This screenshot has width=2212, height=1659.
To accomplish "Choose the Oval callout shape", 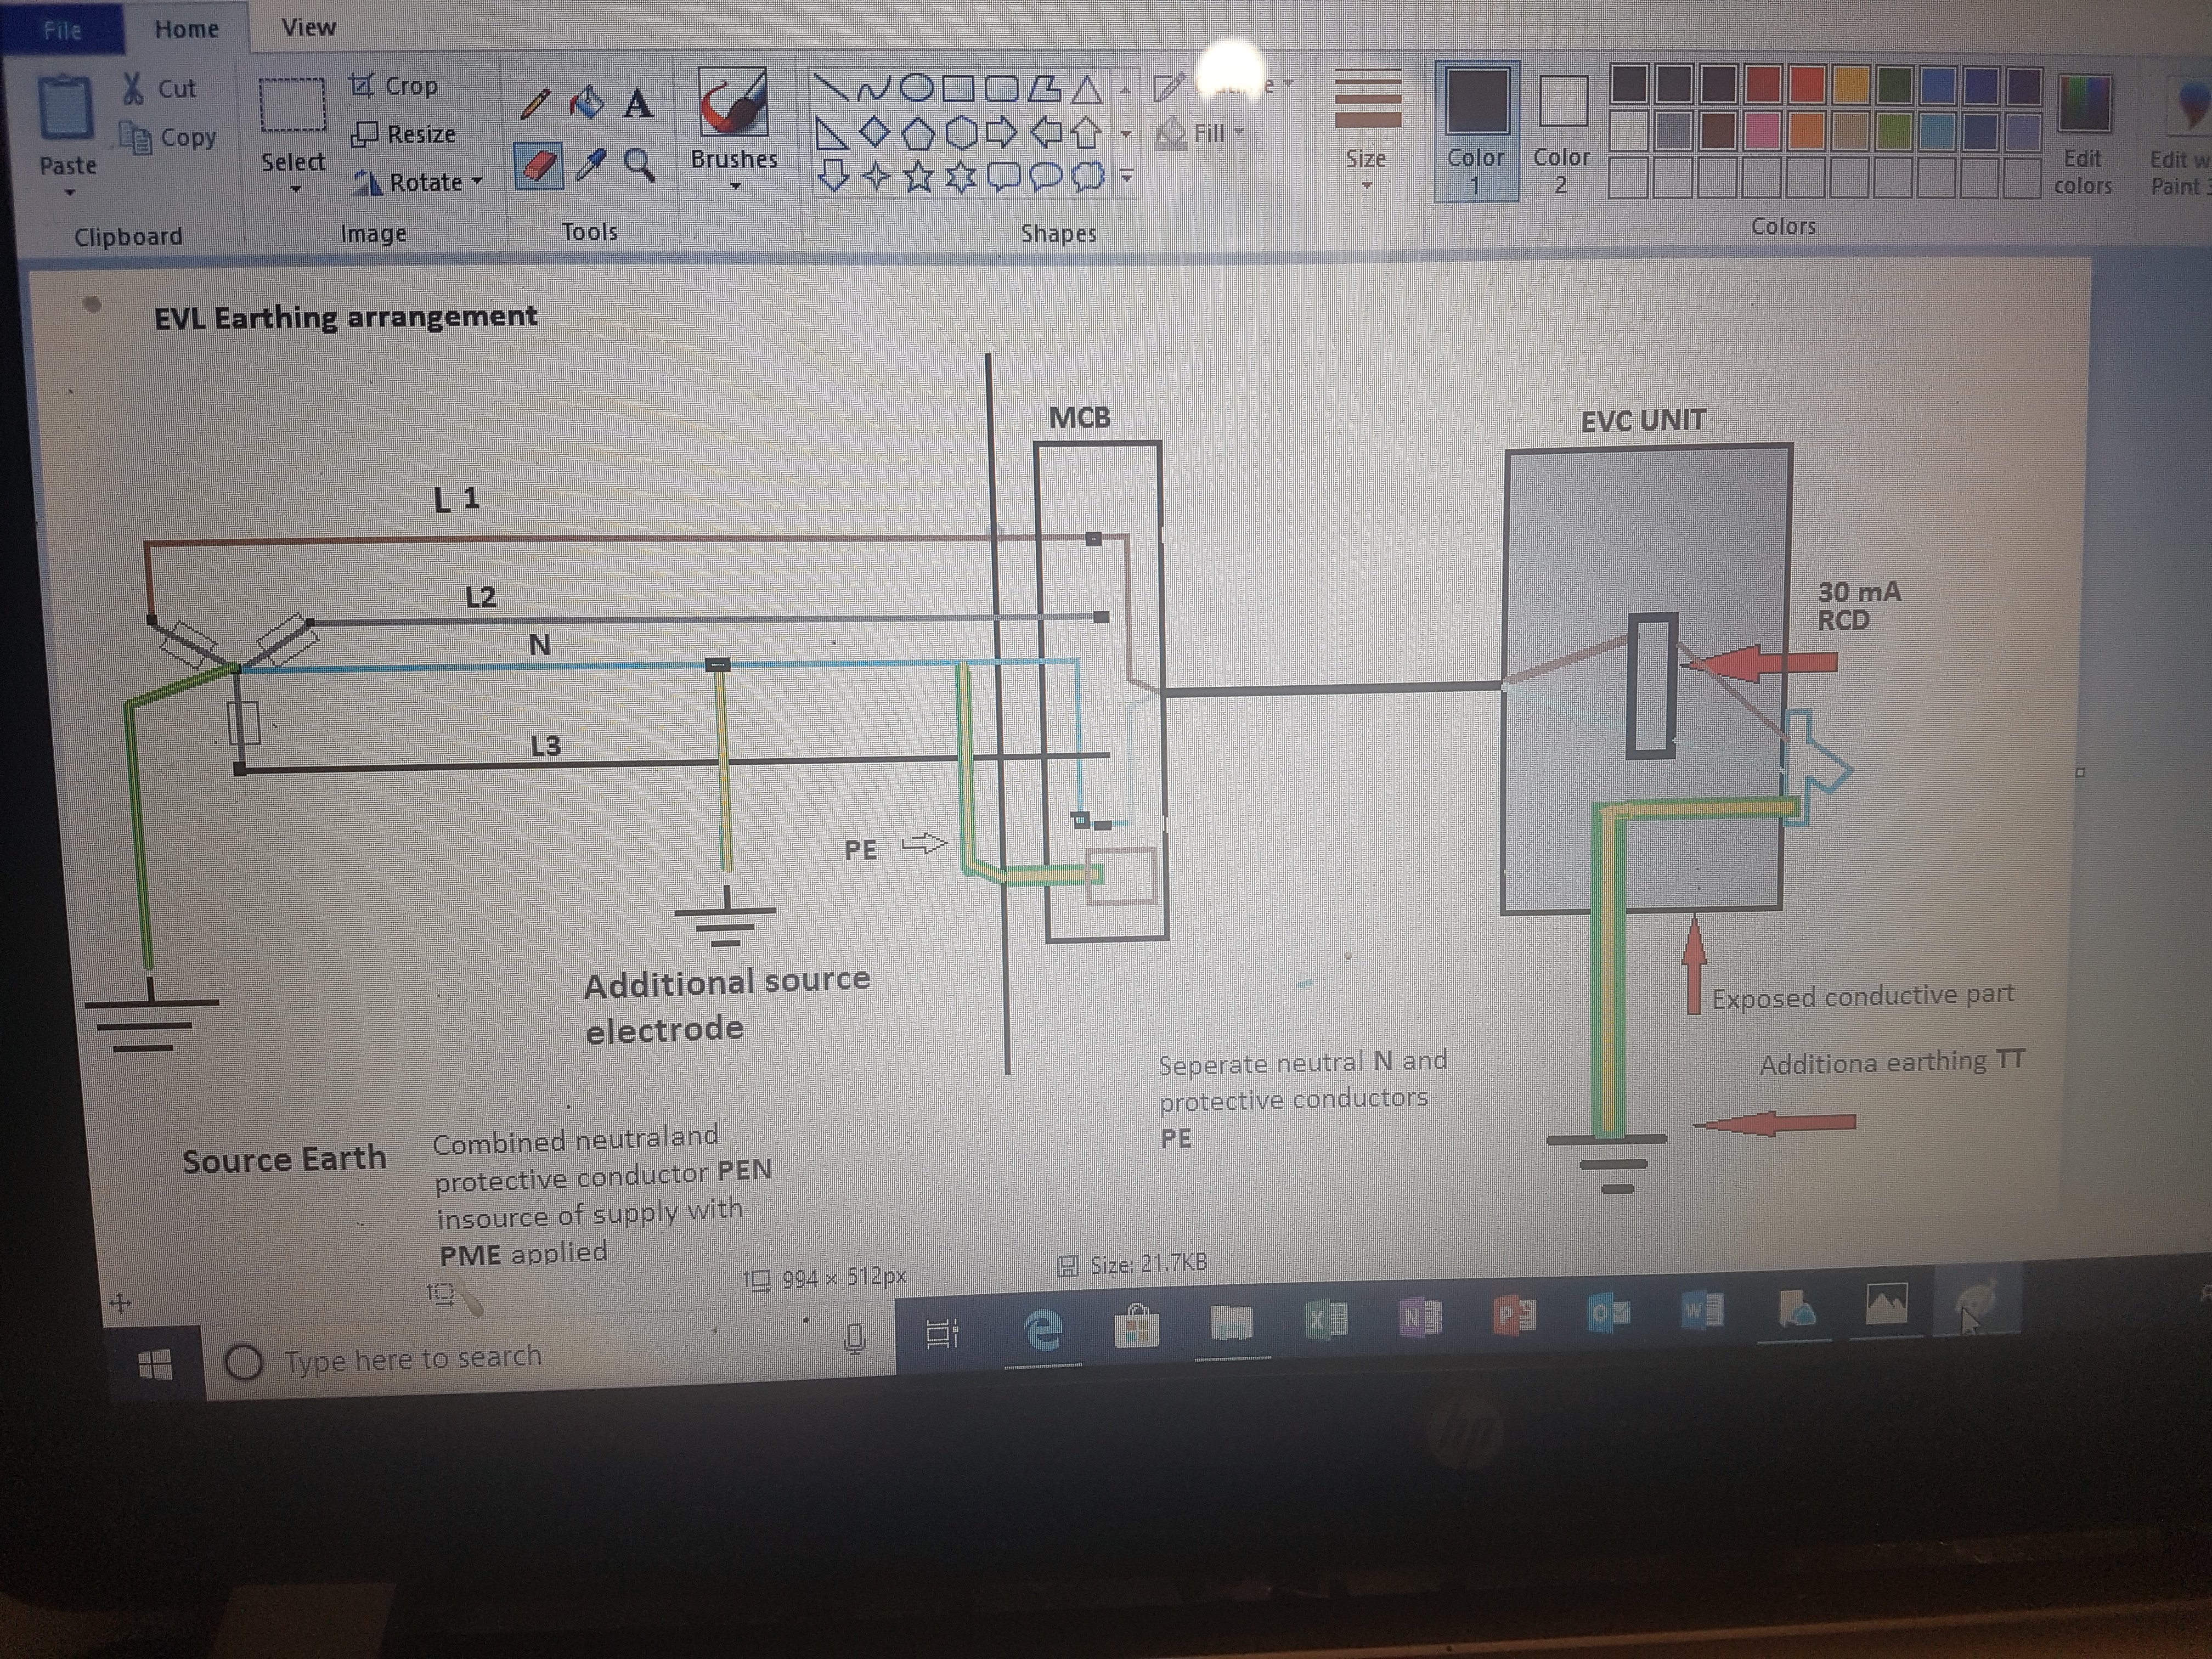I will (x=1046, y=177).
